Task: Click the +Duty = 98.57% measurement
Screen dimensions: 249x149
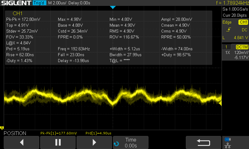Action: (x=176, y=55)
